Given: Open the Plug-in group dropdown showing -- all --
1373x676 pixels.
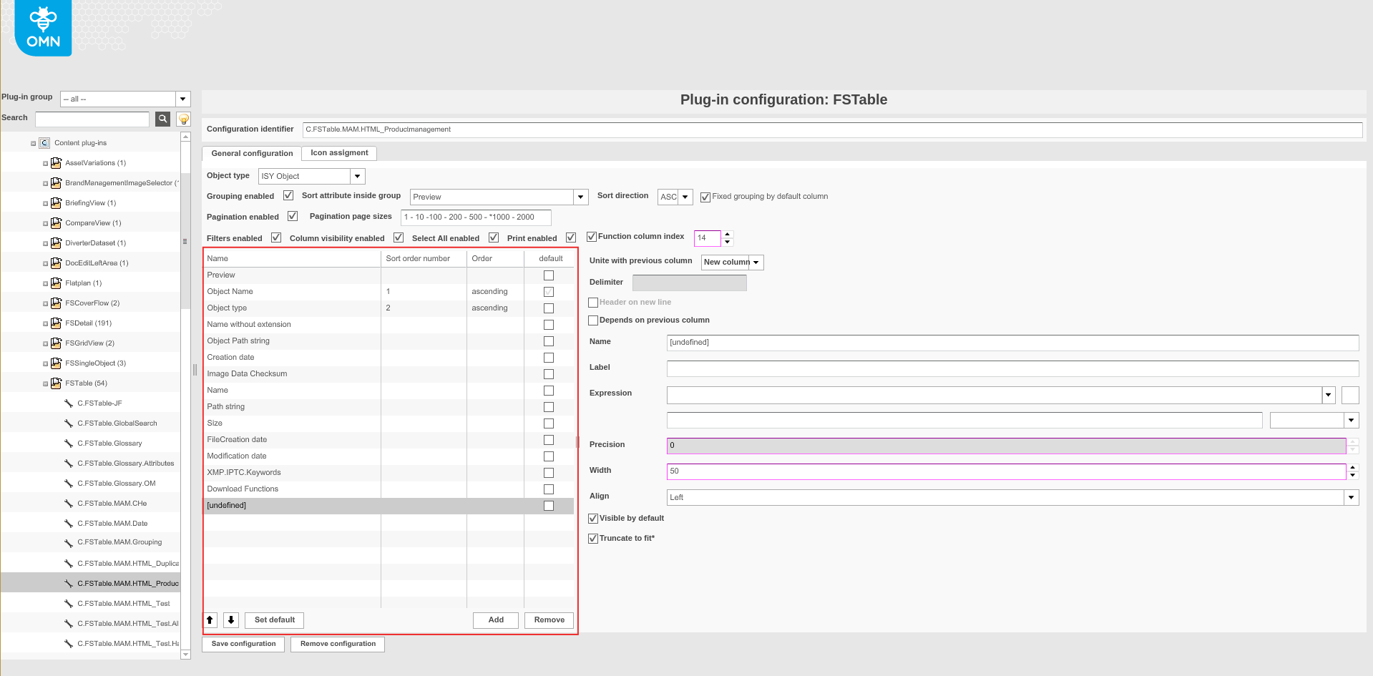Looking at the screenshot, I should (182, 99).
